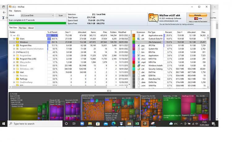The width and height of the screenshot is (232, 142).
Task: Open the Mail app on the taskbar
Action: point(106,124)
